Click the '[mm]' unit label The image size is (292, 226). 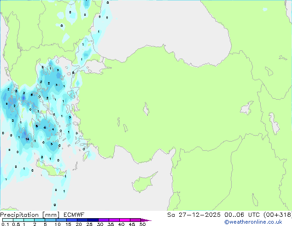point(51,215)
